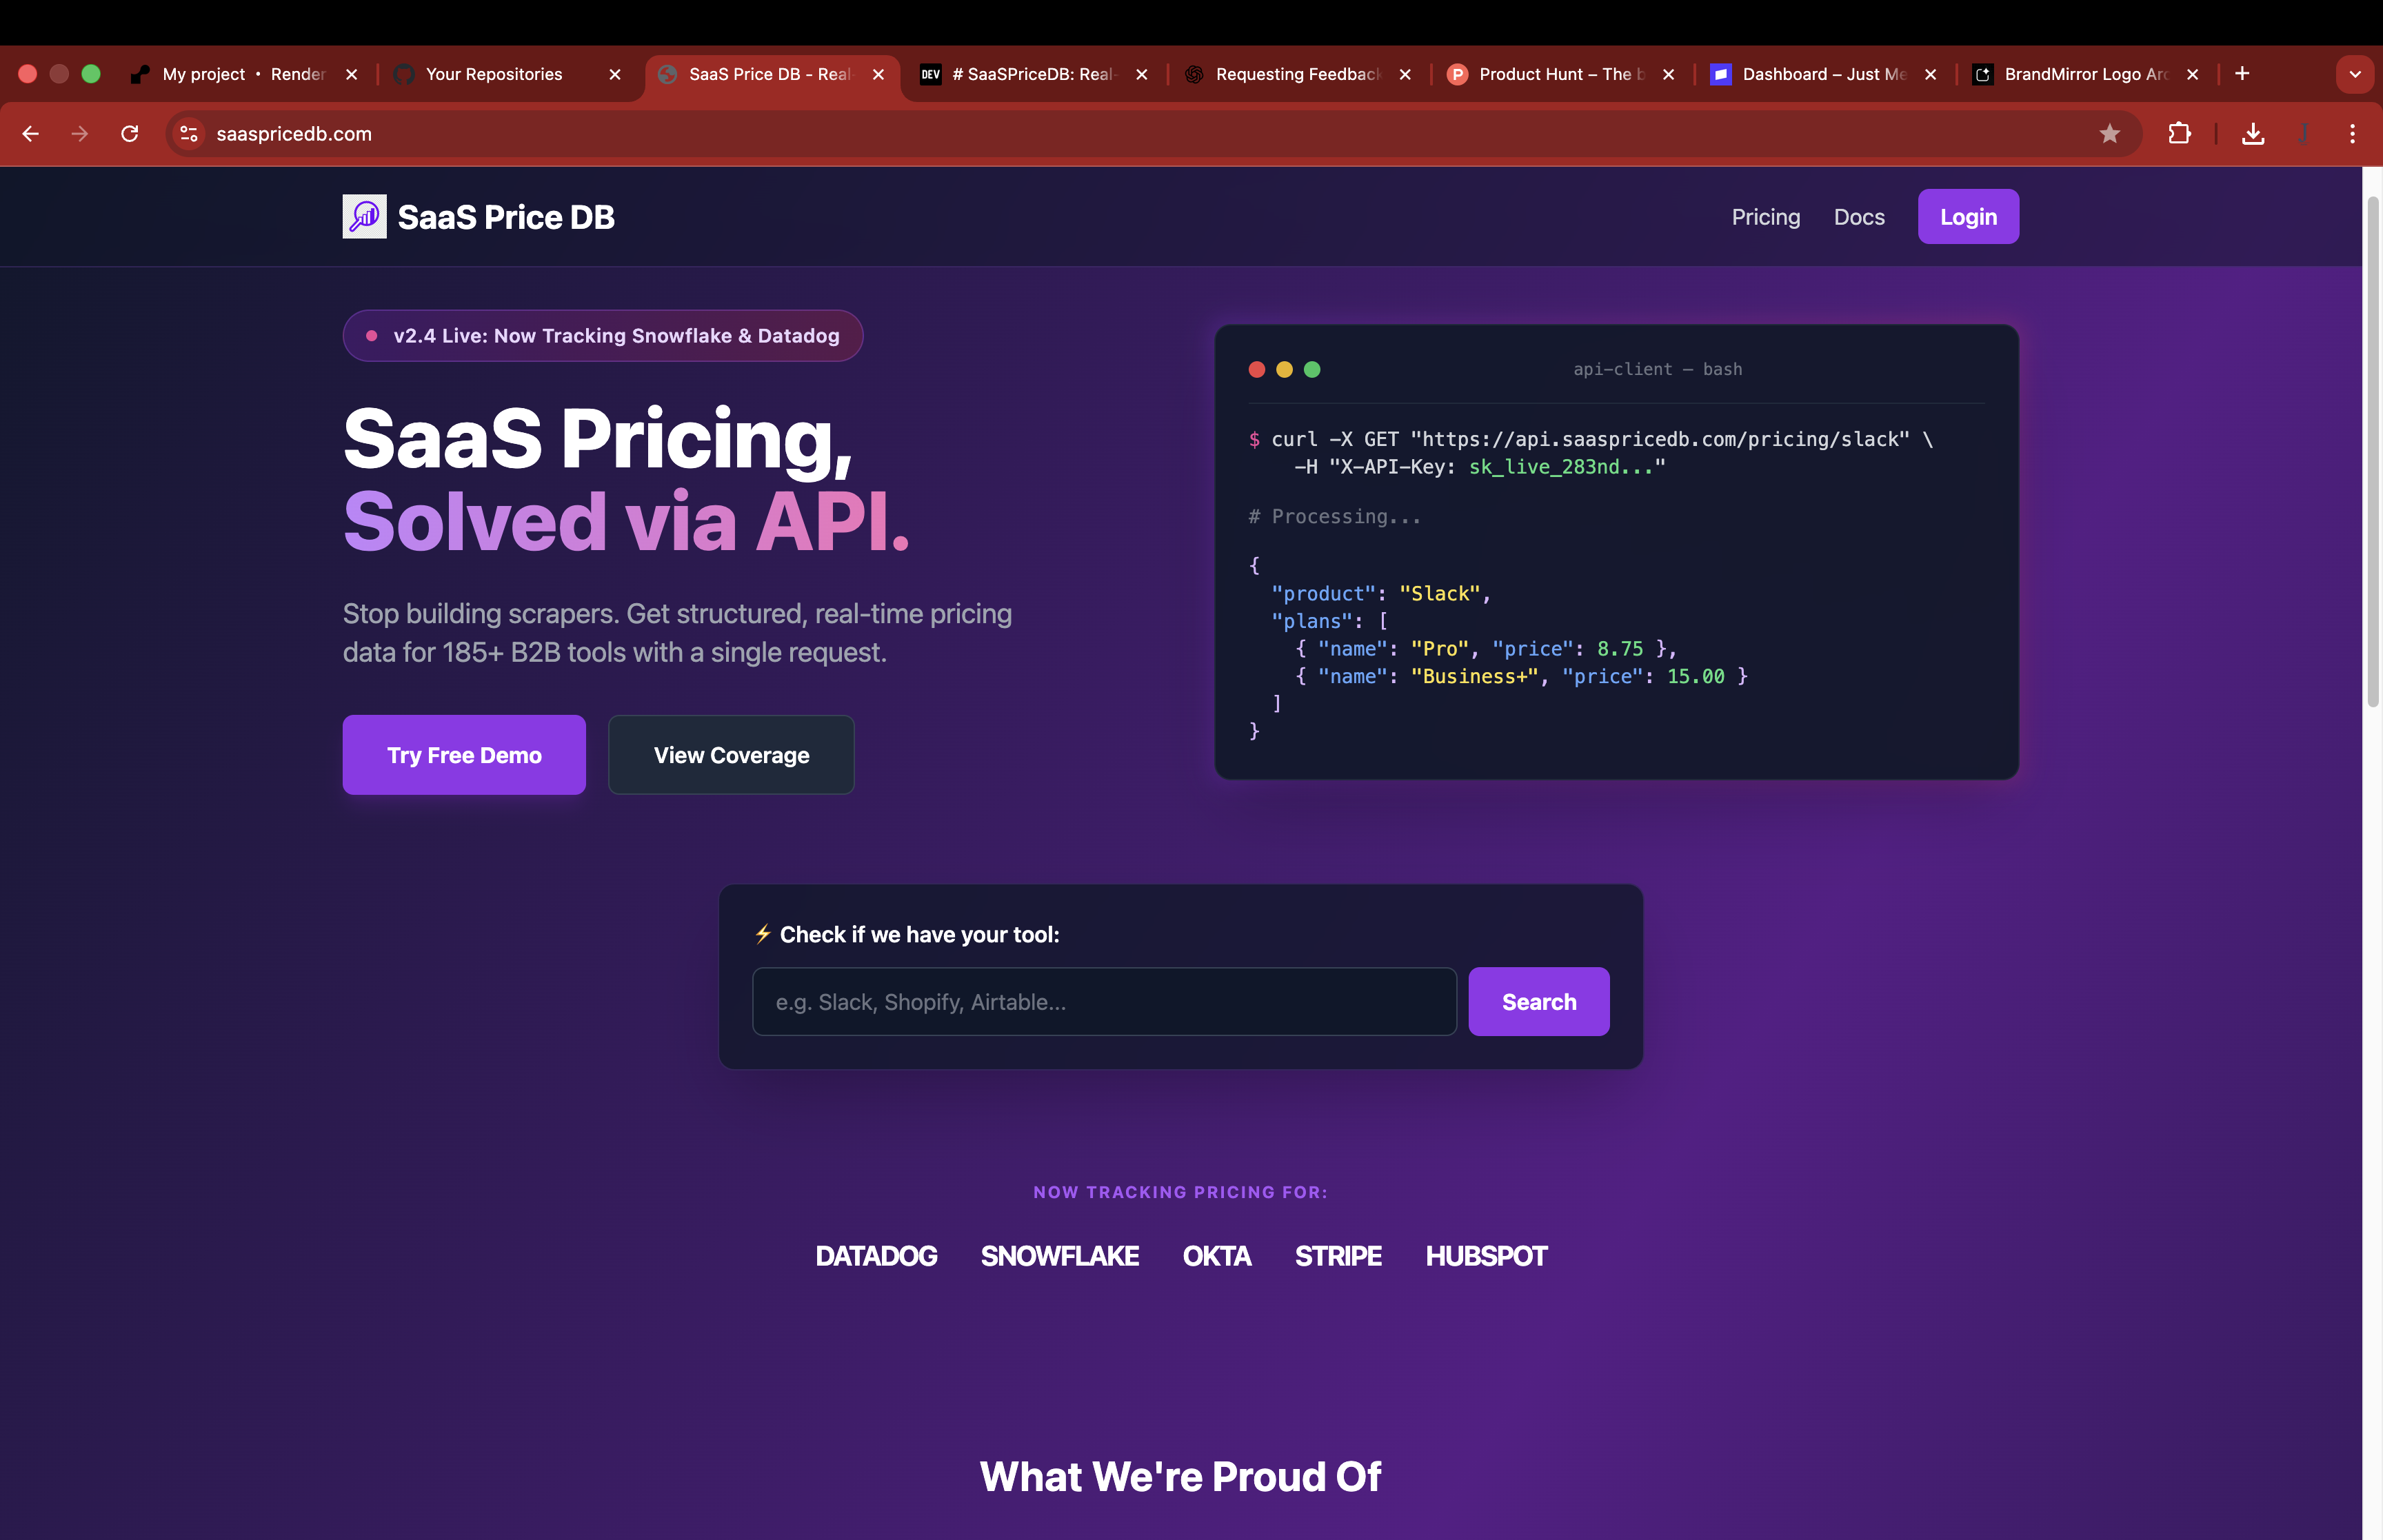Image resolution: width=2383 pixels, height=1540 pixels.
Task: Click the red traffic-light dot in code window
Action: pyautogui.click(x=1257, y=369)
